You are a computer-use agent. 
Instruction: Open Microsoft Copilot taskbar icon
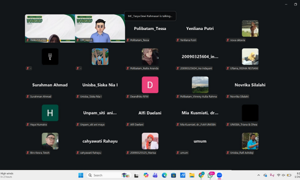[146, 175]
